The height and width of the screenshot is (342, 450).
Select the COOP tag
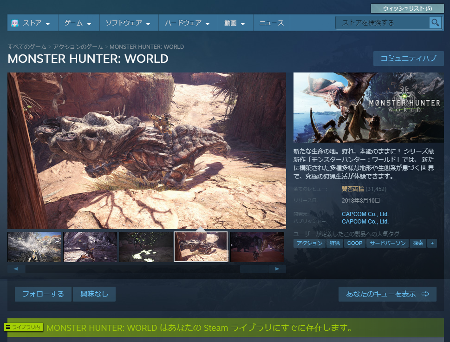tap(355, 243)
